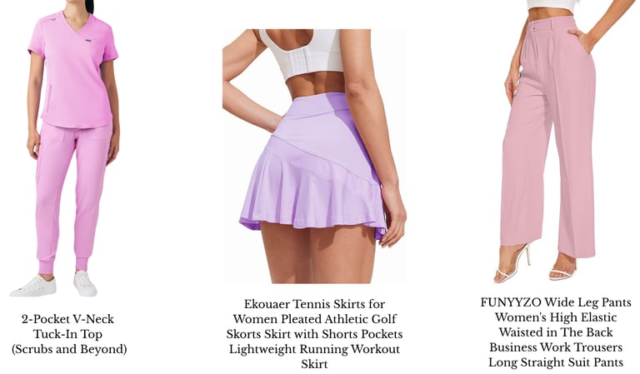Click the 'Long Straight Suit Pants' caption line
Image resolution: width=640 pixels, height=374 pixels.
(556, 362)
